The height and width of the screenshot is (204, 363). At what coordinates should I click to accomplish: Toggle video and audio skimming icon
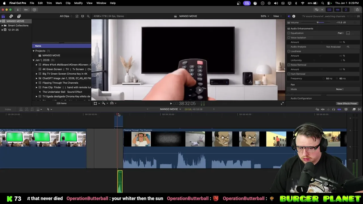tap(323, 109)
